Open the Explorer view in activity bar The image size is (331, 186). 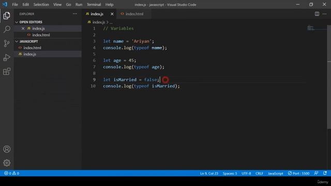[7, 16]
